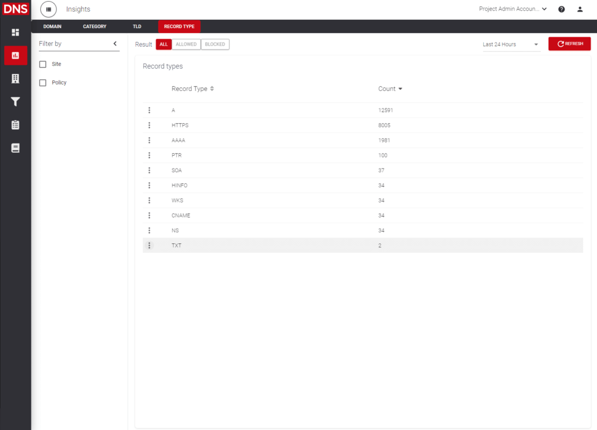The width and height of the screenshot is (597, 430).
Task: Tick the Policy filter checkbox
Action: coord(43,83)
